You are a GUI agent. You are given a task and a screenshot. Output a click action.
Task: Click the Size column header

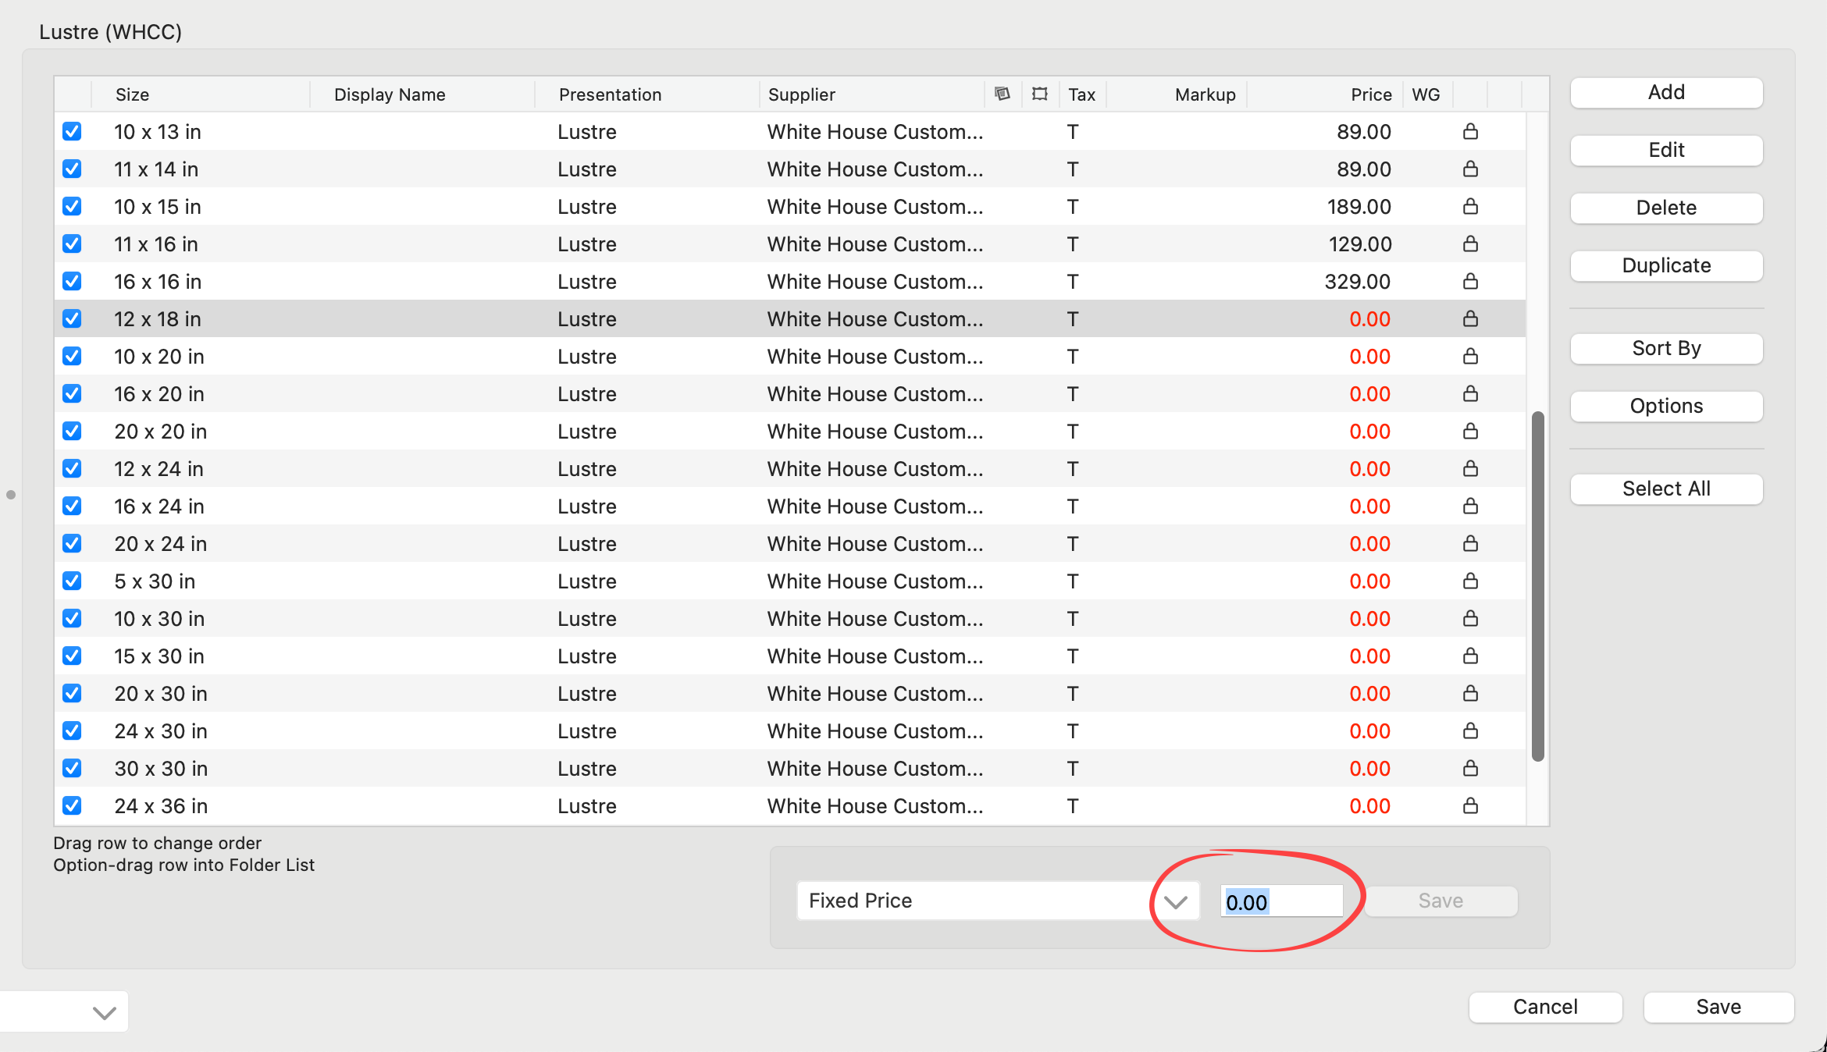(x=133, y=94)
